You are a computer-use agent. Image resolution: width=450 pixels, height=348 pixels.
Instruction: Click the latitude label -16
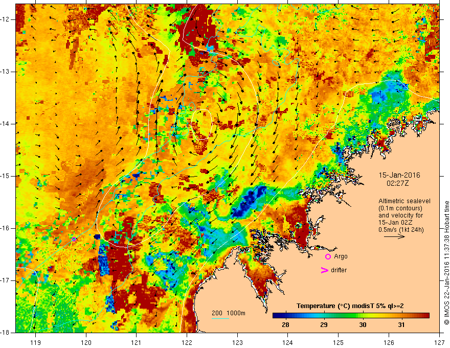pyautogui.click(x=6, y=228)
